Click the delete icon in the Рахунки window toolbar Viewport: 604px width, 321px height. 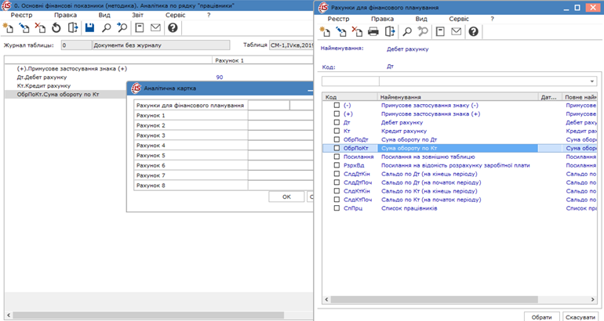pos(357,31)
